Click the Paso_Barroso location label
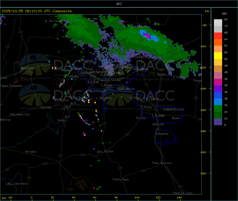The height and width of the screenshot is (201, 238). tap(162, 163)
